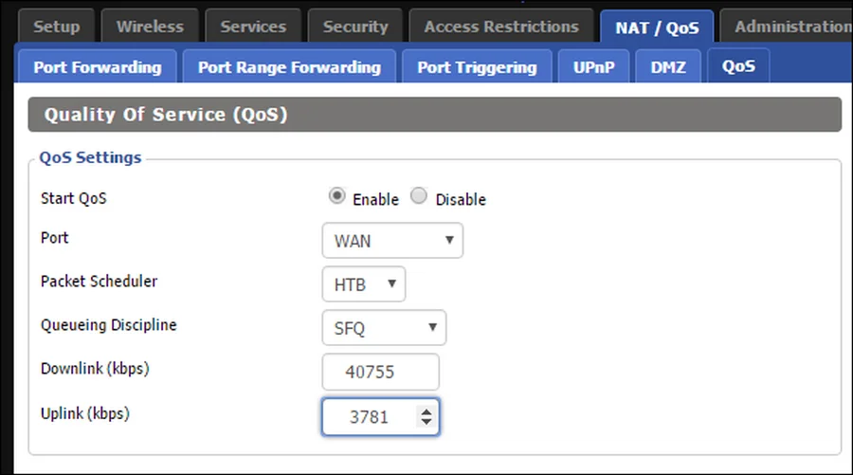The height and width of the screenshot is (475, 853).
Task: Open the Wireless tab
Action: click(x=150, y=27)
